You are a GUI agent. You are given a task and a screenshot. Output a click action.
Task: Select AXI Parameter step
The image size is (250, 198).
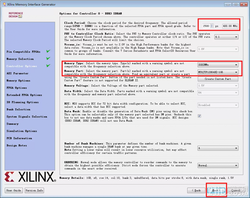17,73
